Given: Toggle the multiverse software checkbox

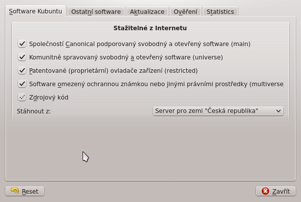Looking at the screenshot, I should 22,84.
